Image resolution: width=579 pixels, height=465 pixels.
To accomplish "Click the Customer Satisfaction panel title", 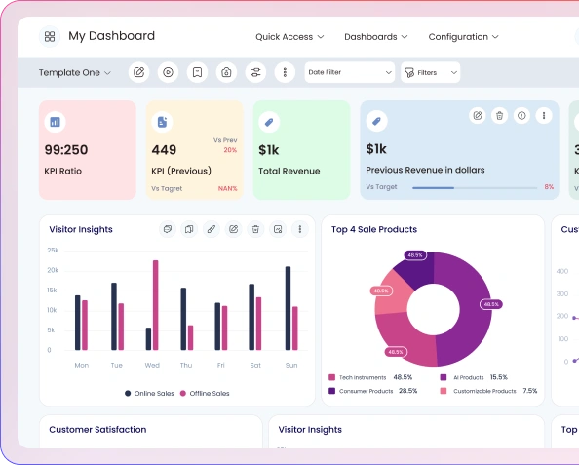I will tap(97, 430).
